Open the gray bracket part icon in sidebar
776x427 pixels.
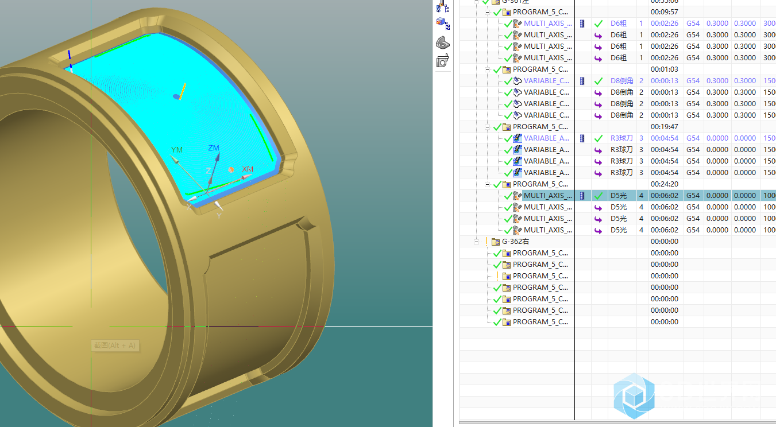pos(442,42)
